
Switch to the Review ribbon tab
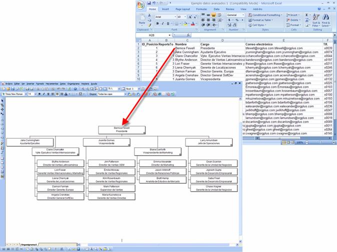pyautogui.click(x=230, y=9)
